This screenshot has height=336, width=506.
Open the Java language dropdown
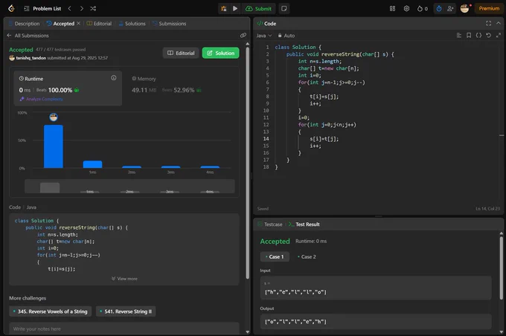tap(264, 36)
